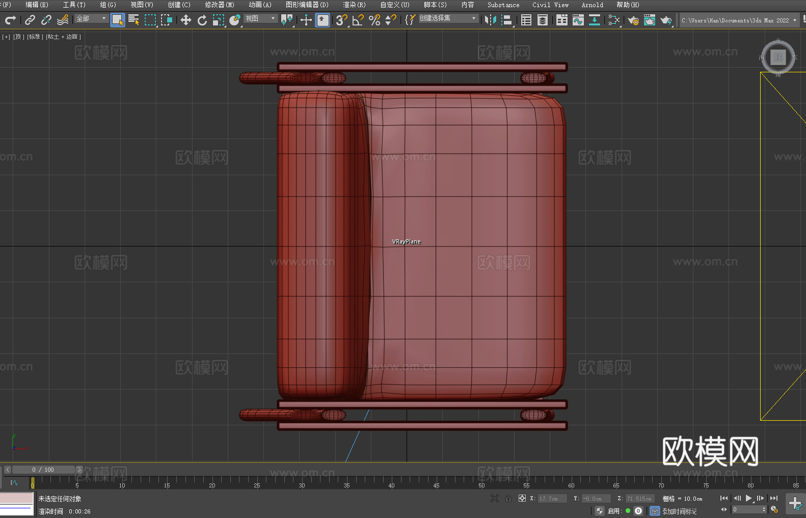Click the Select and Place tool

point(235,20)
